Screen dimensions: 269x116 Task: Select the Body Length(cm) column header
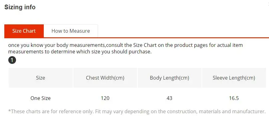pyautogui.click(x=169, y=78)
